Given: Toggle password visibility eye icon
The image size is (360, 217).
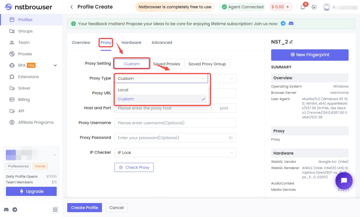Looking at the screenshot, I should (231, 138).
